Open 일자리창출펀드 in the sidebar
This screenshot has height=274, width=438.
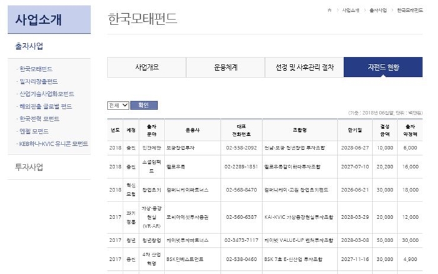pyautogui.click(x=39, y=81)
